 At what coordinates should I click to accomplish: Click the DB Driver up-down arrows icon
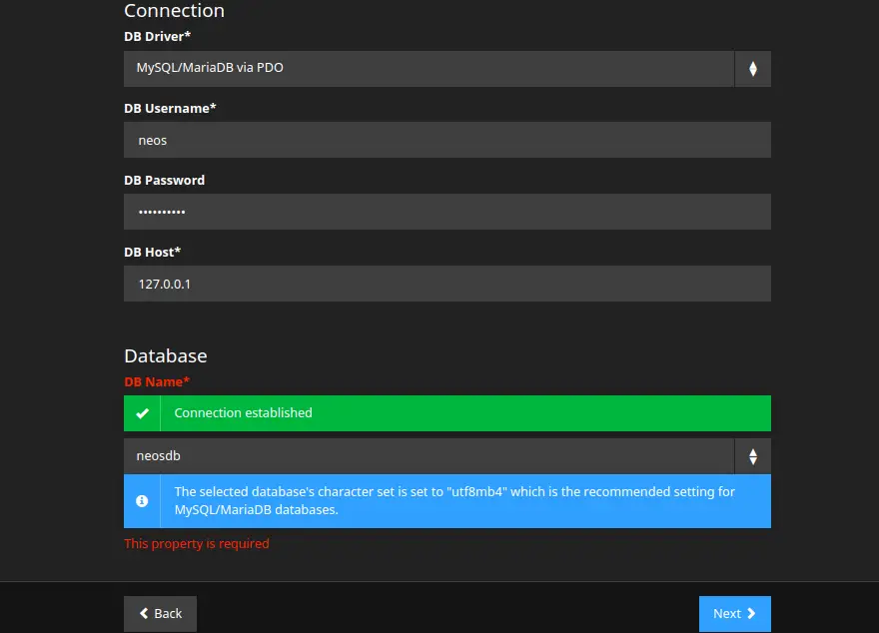click(x=753, y=69)
